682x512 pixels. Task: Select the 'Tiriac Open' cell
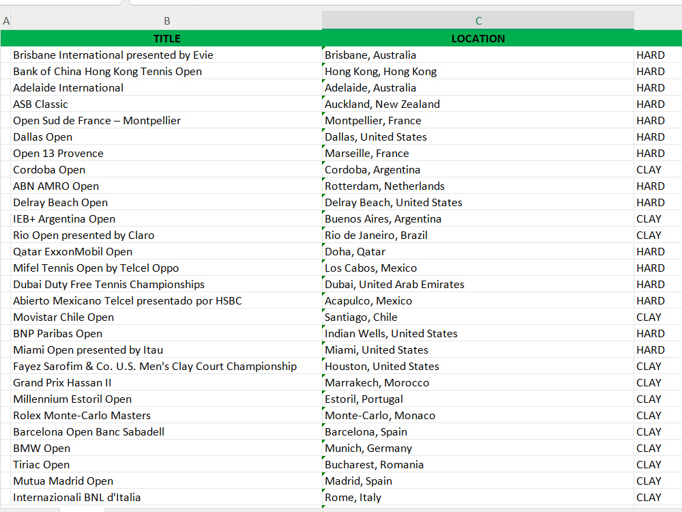point(166,464)
